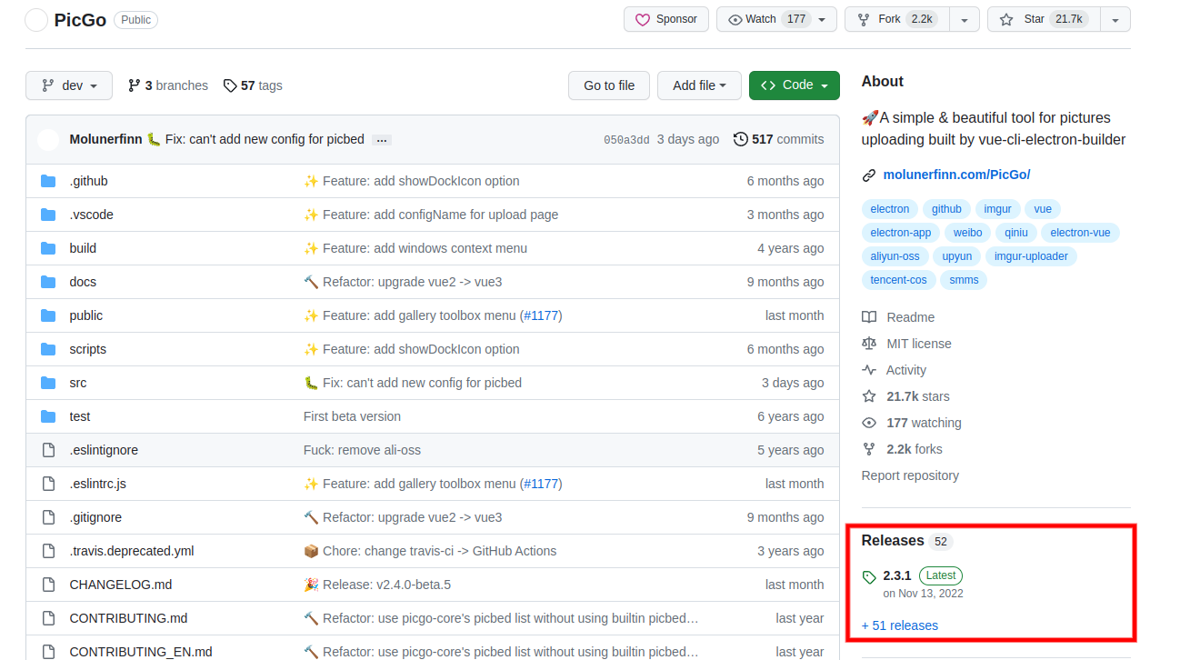Open the CHANGELOG.md file
This screenshot has height=660, width=1180.
coord(121,585)
